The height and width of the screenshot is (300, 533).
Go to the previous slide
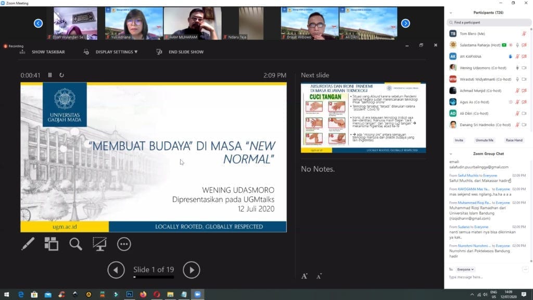(116, 270)
